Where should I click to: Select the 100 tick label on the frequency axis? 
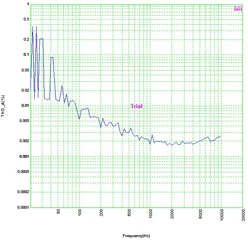[80, 213]
